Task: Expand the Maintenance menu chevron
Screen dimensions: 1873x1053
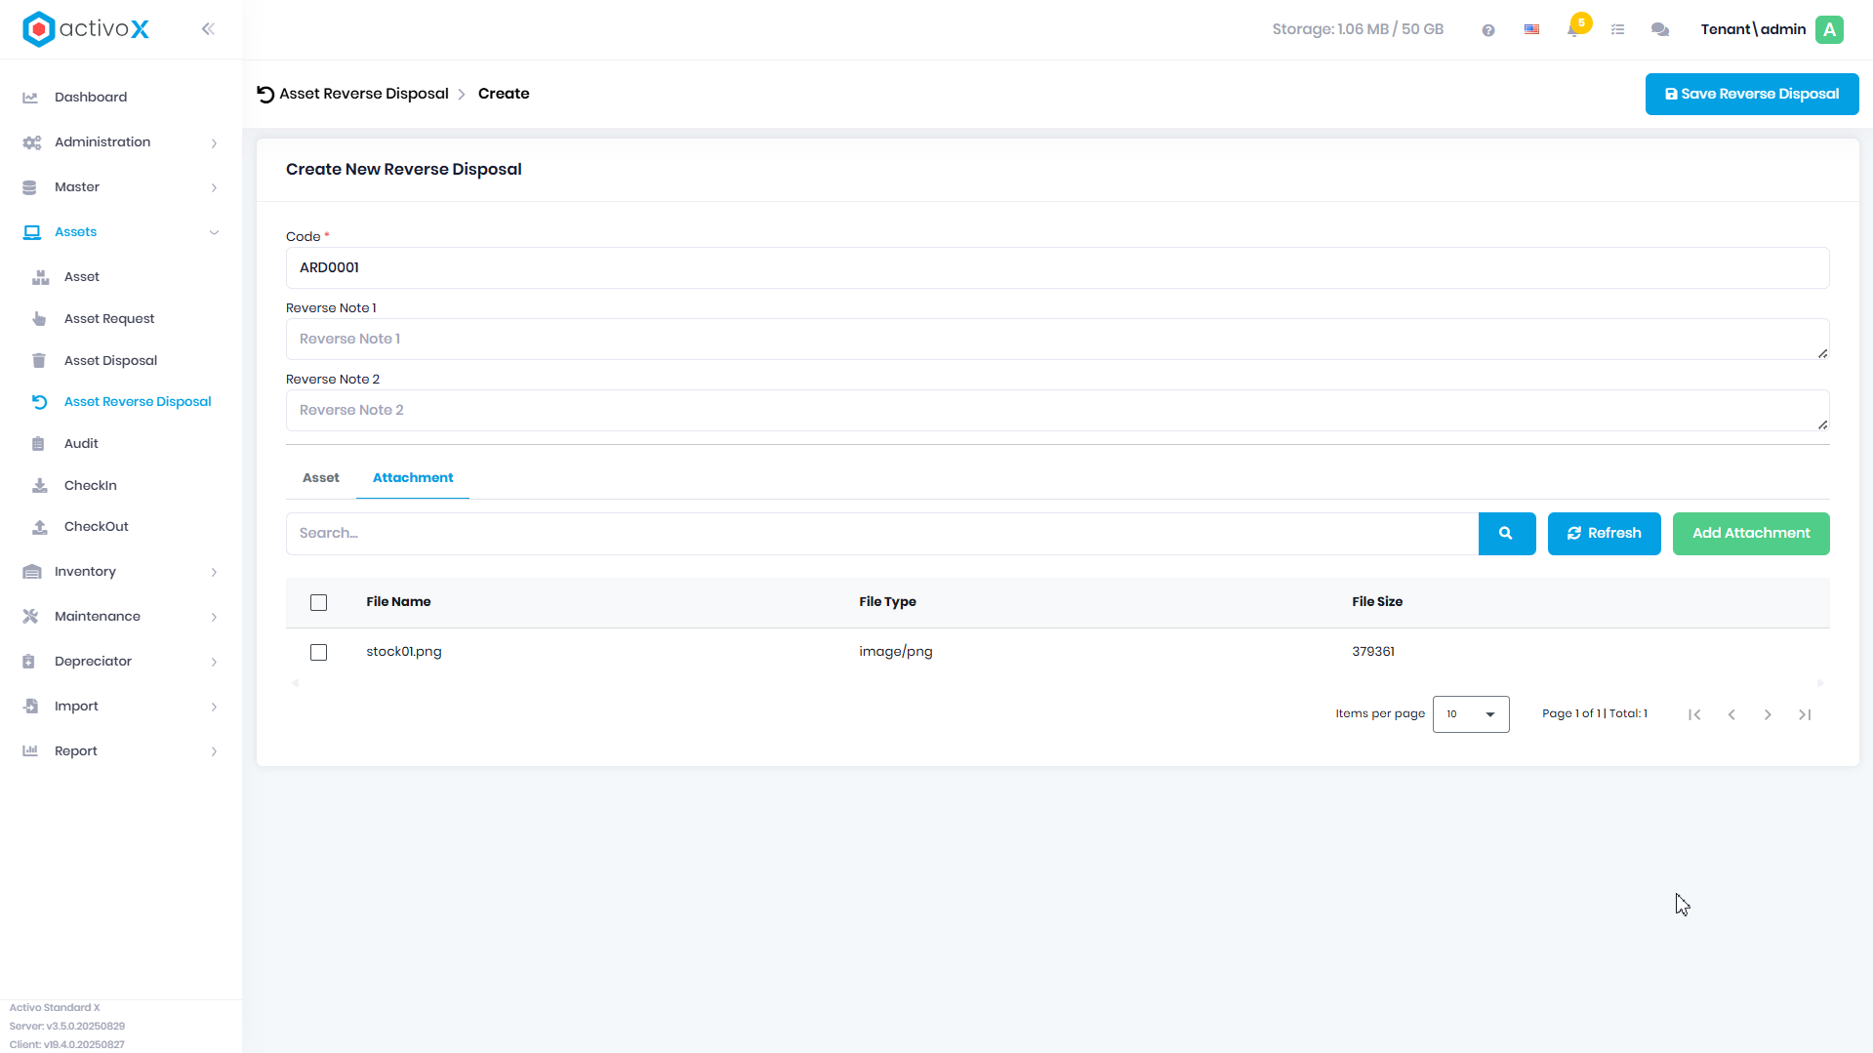Action: pyautogui.click(x=214, y=618)
